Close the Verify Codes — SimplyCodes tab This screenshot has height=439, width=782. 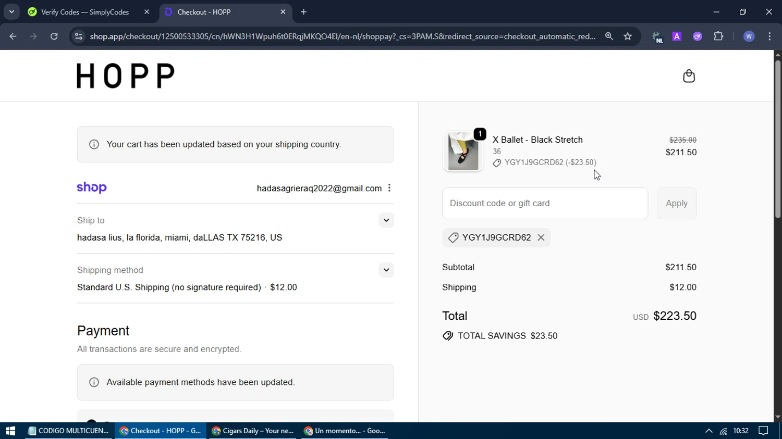click(x=146, y=12)
